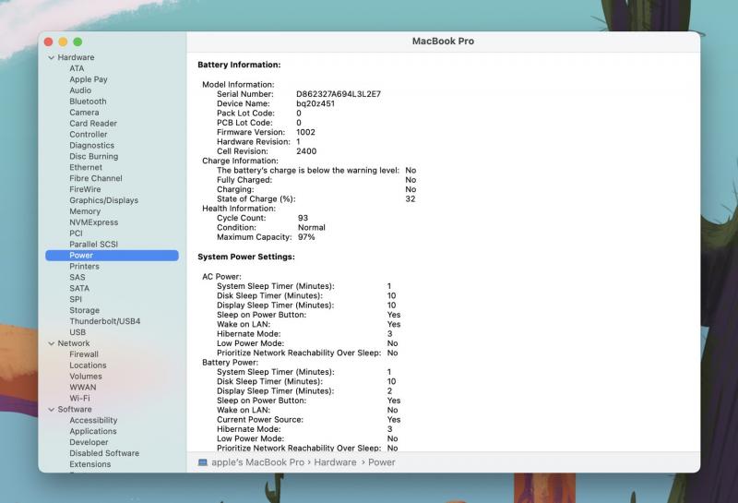Screen dimensions: 738x503
Task: Select Thunderbolt/USB4 in the sidebar
Action: 105,321
